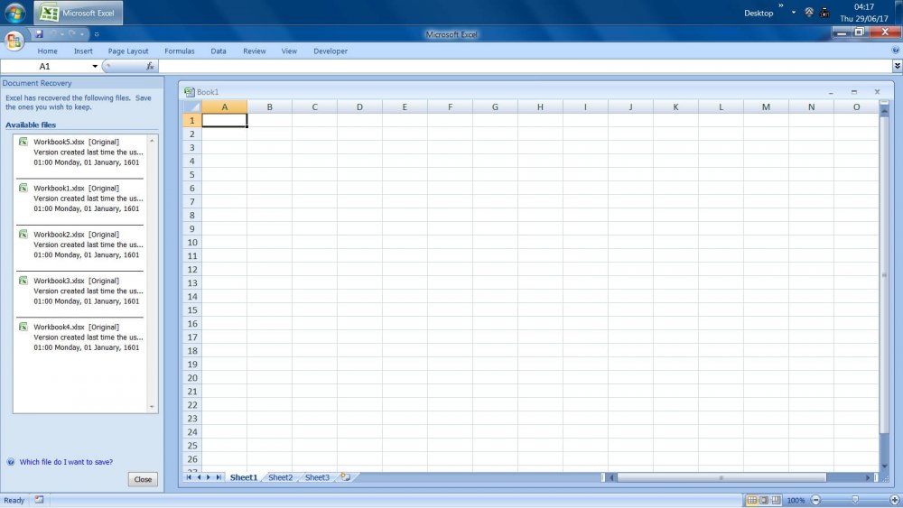The image size is (903, 508).
Task: Click the horizontal scroll left arrow
Action: [x=611, y=477]
